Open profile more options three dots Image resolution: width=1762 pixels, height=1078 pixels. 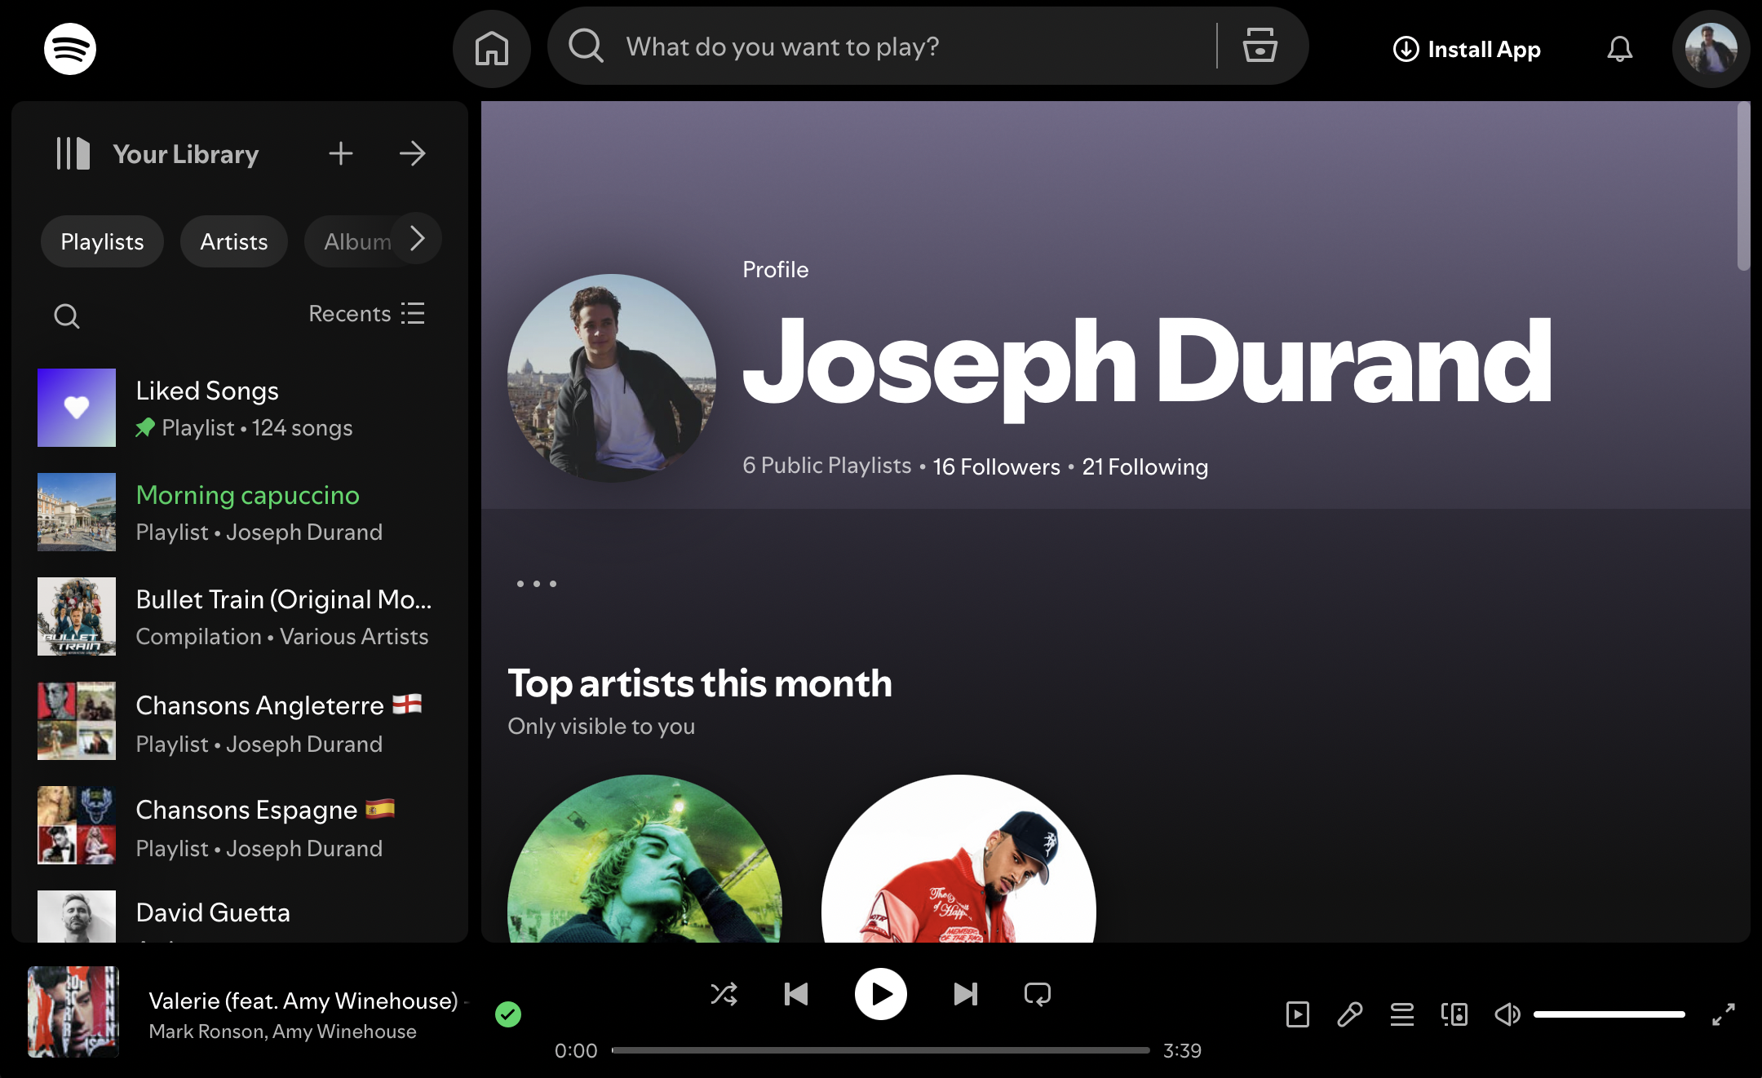537,584
